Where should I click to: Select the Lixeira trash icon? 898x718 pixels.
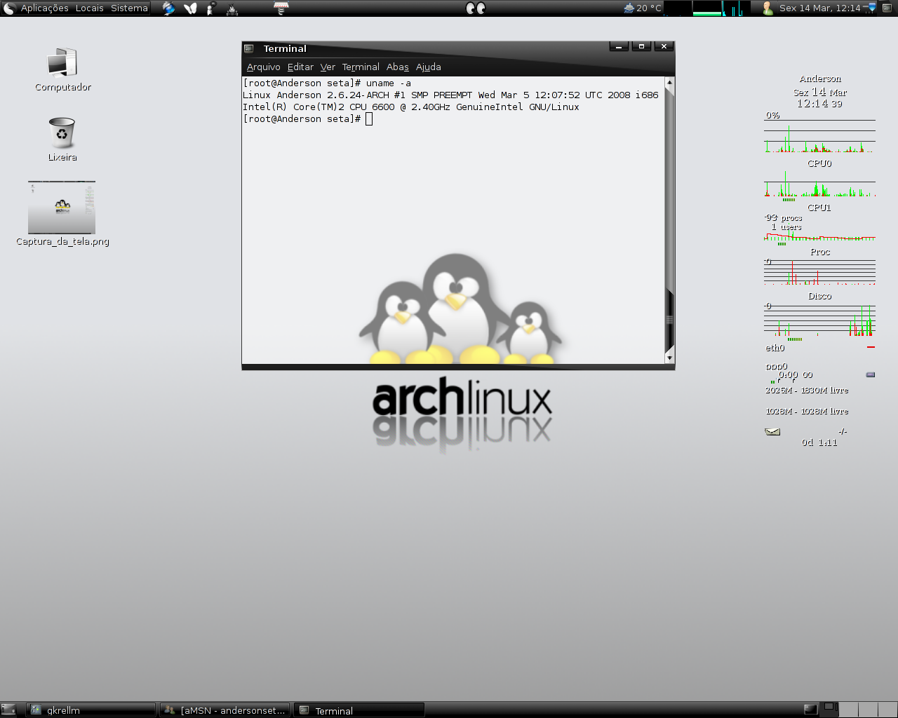(x=62, y=139)
